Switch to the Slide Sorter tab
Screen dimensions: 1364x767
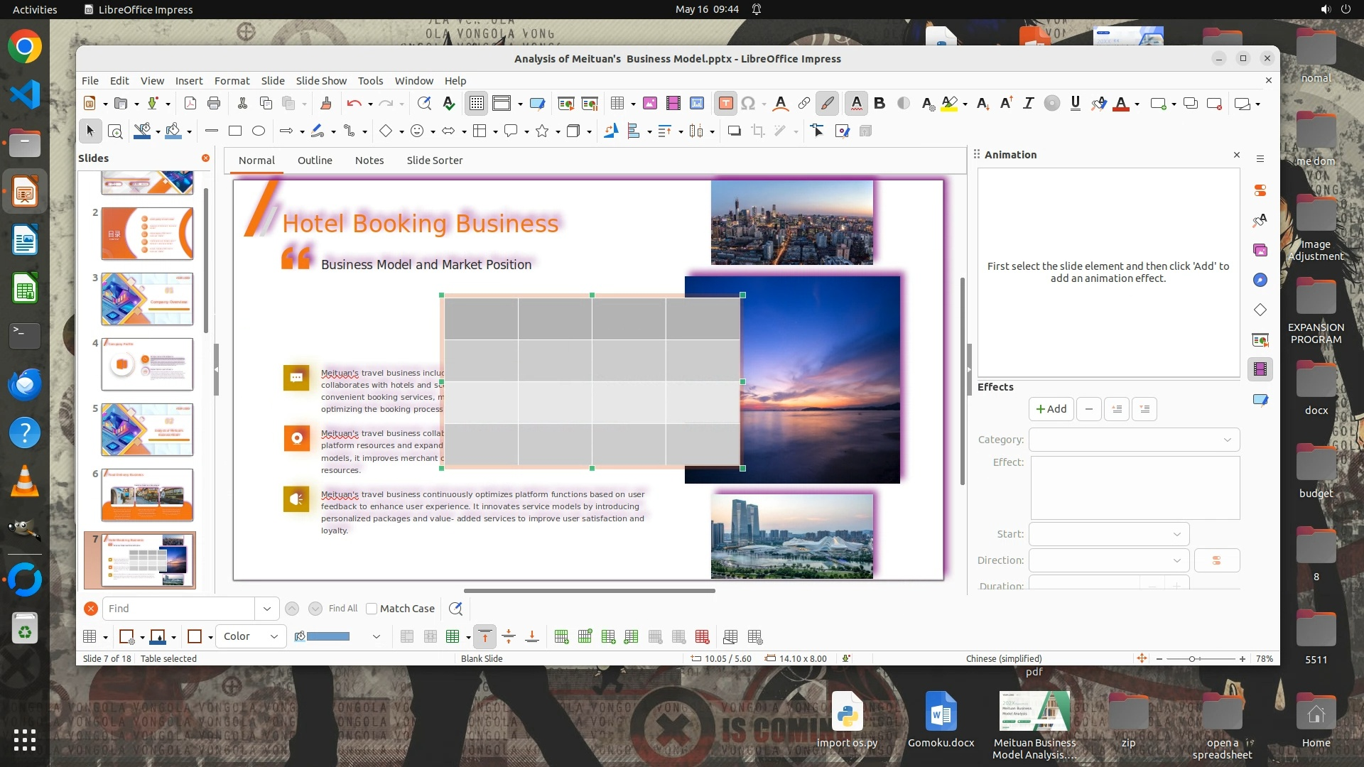(434, 161)
